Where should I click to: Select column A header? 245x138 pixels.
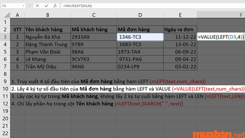pos(17,15)
